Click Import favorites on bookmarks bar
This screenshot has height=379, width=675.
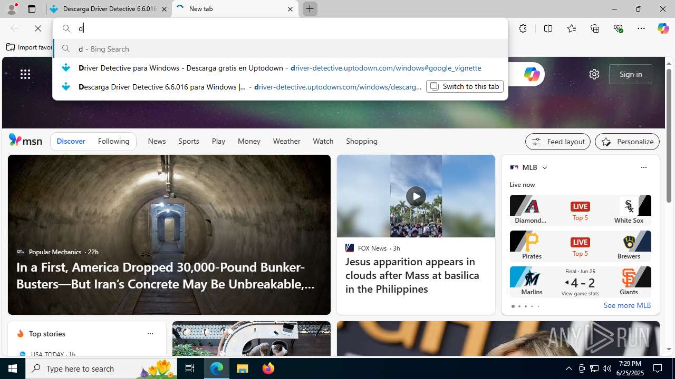click(30, 47)
